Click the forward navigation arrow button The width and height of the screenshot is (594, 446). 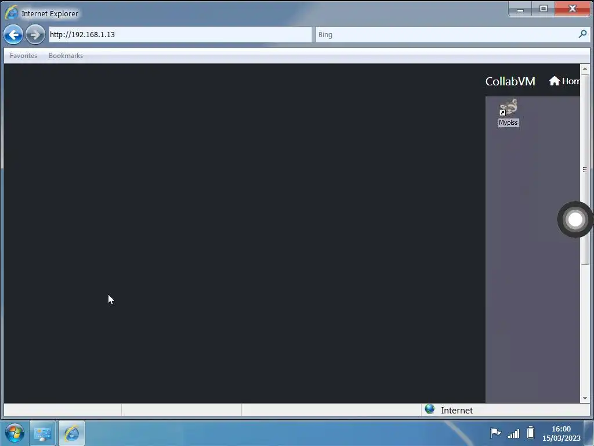(x=35, y=35)
